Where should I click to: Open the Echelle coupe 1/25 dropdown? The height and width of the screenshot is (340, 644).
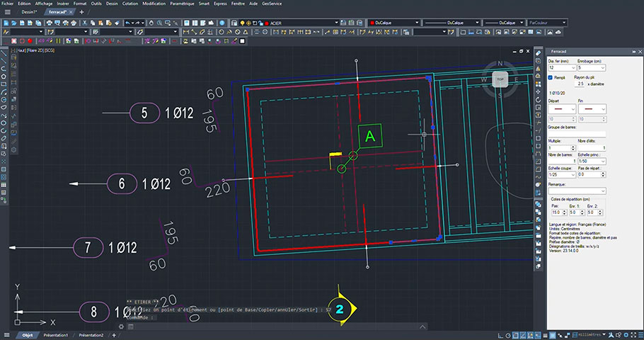pyautogui.click(x=562, y=175)
